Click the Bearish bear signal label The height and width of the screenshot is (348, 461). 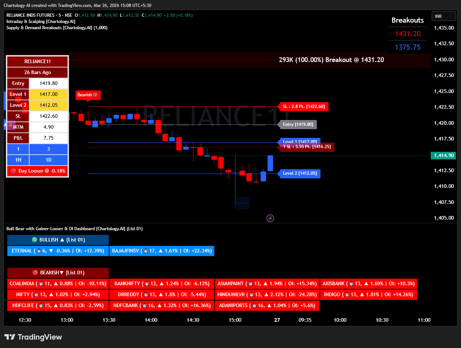click(88, 95)
